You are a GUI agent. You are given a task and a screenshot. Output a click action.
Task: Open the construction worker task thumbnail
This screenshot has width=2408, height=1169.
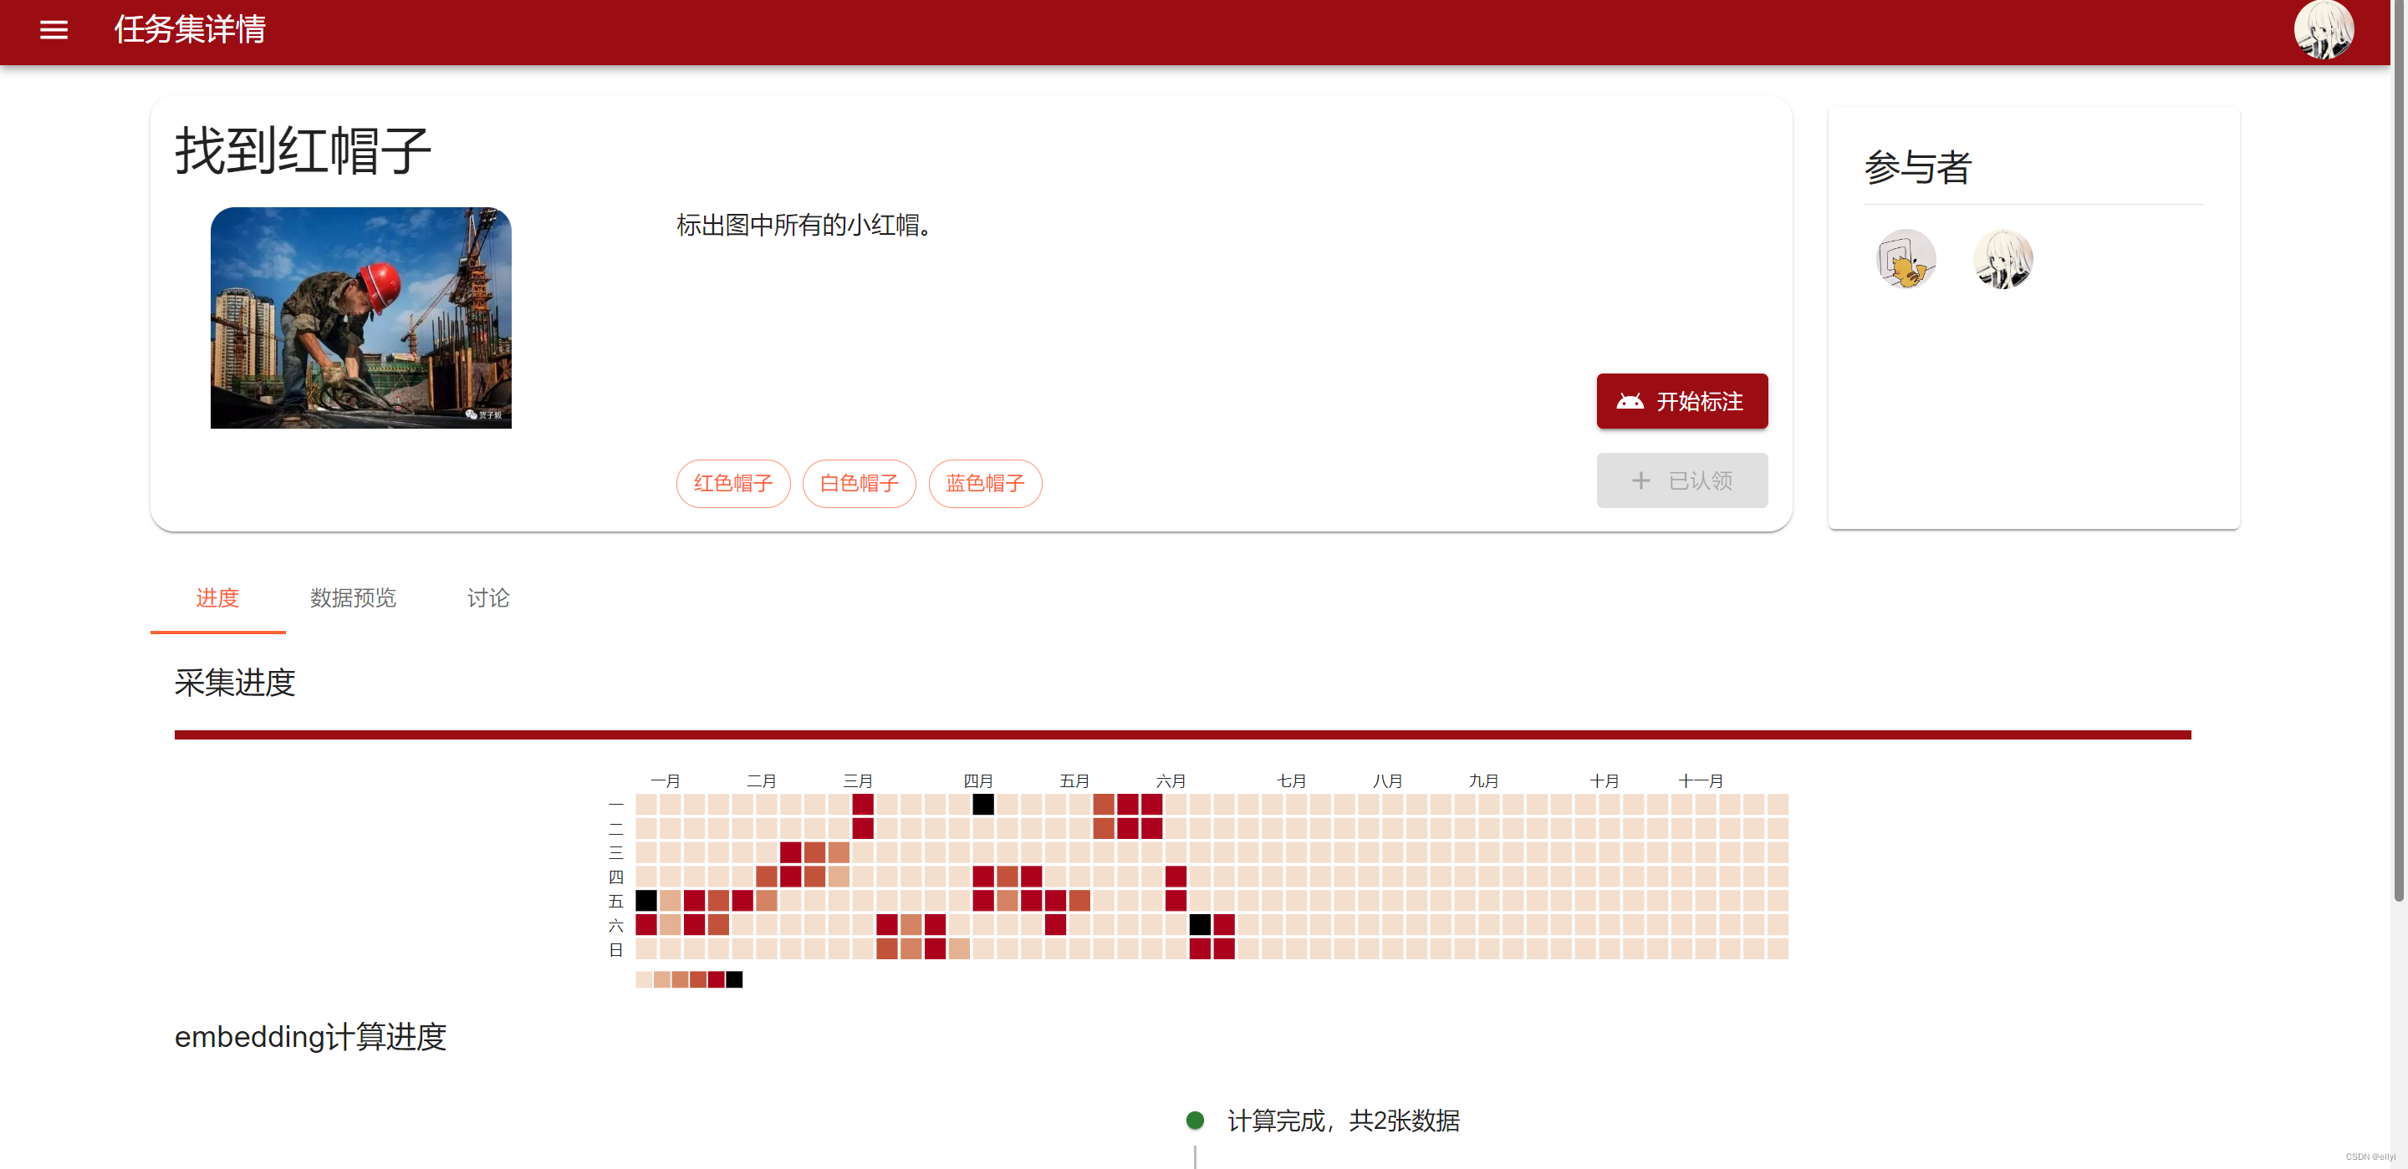tap(361, 318)
